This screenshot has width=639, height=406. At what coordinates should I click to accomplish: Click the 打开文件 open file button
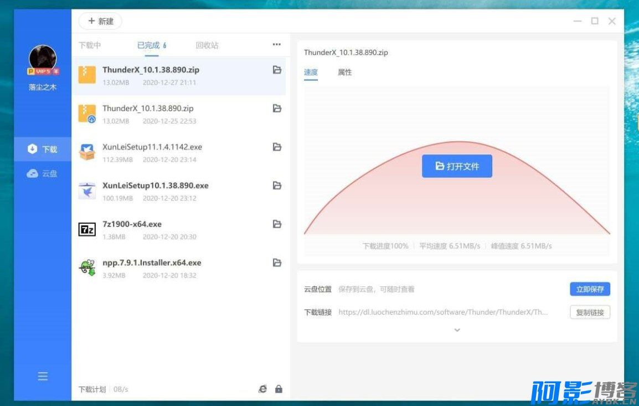[457, 166]
